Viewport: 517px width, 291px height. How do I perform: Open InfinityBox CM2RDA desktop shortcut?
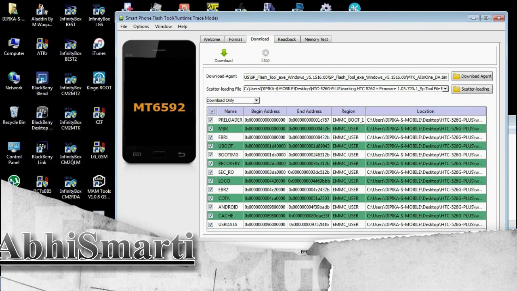click(71, 187)
